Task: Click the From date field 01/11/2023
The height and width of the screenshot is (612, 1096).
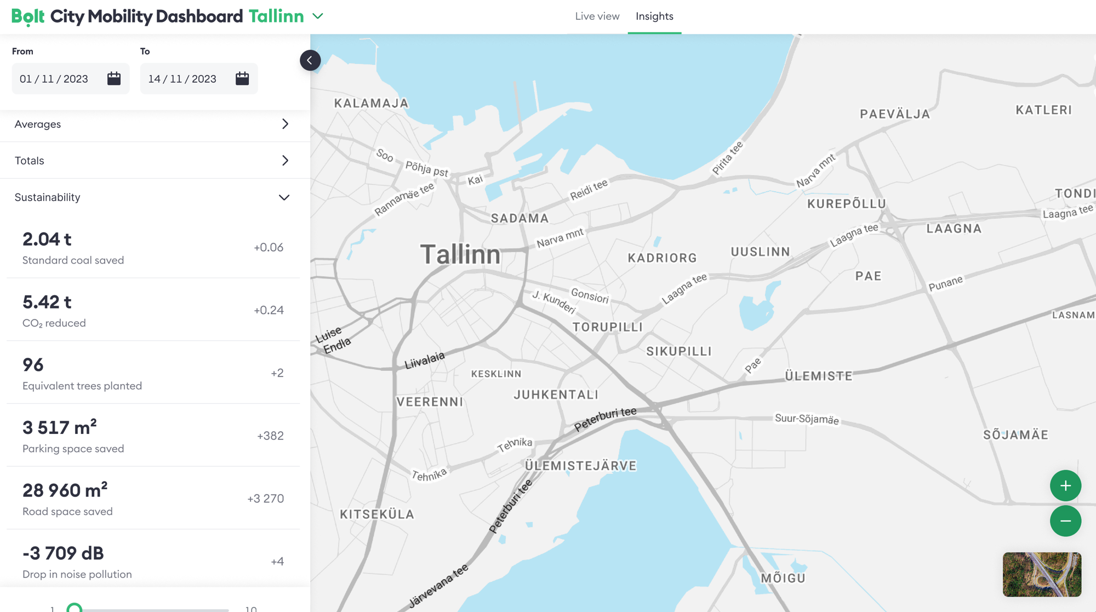Action: click(71, 78)
